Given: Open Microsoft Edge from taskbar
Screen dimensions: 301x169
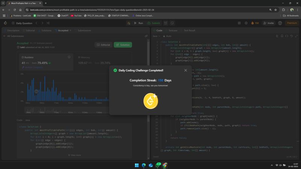Looking at the screenshot, I should coord(144,165).
